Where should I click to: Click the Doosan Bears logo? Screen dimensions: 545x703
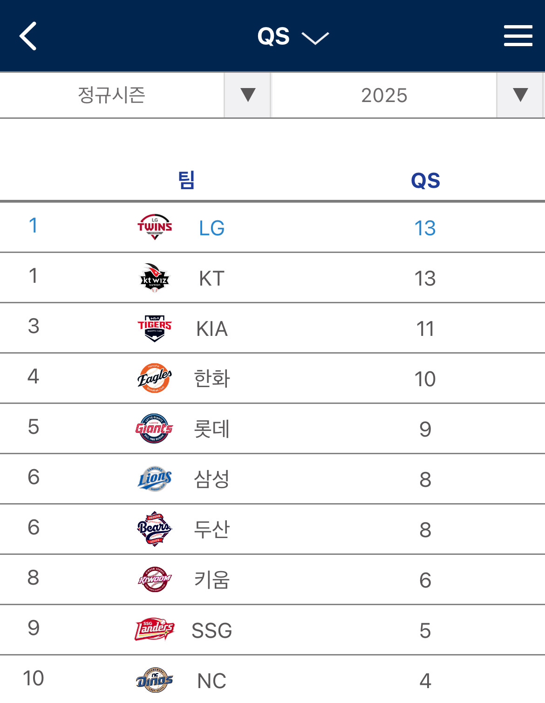pyautogui.click(x=155, y=529)
